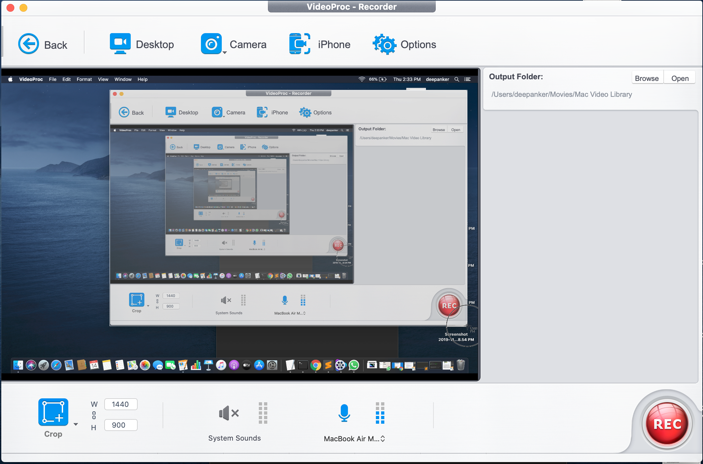Start recording with the big REC button
Image resolution: width=703 pixels, height=464 pixels.
coord(667,424)
